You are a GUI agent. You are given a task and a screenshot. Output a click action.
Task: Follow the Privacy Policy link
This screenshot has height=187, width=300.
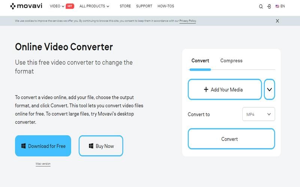click(x=188, y=21)
